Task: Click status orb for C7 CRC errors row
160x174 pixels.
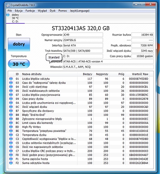Action: (x=11, y=151)
